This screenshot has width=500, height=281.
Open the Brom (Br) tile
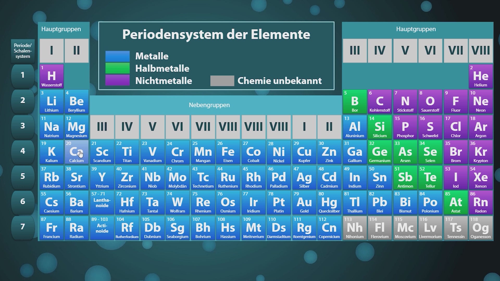(x=456, y=152)
